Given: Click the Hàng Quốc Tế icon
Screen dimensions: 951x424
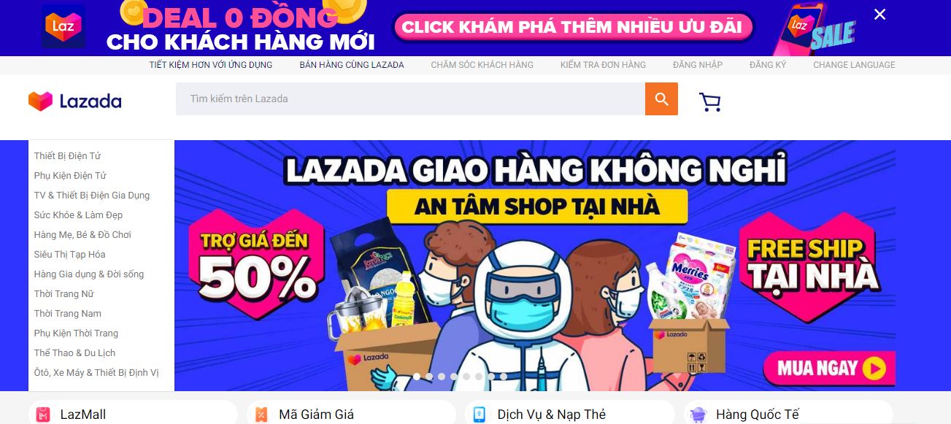Looking at the screenshot, I should 698,415.
